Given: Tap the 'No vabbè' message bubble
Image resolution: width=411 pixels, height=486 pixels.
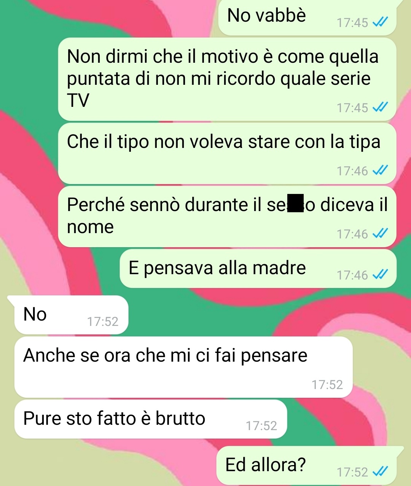Looking at the screenshot, I should (307, 17).
